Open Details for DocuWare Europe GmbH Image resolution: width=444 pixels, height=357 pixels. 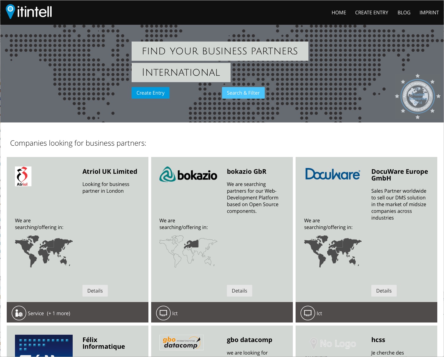pos(384,291)
